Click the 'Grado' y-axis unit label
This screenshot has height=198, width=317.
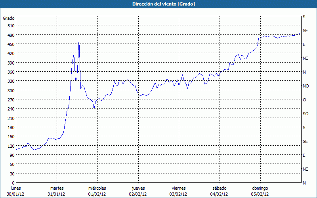tap(9, 18)
